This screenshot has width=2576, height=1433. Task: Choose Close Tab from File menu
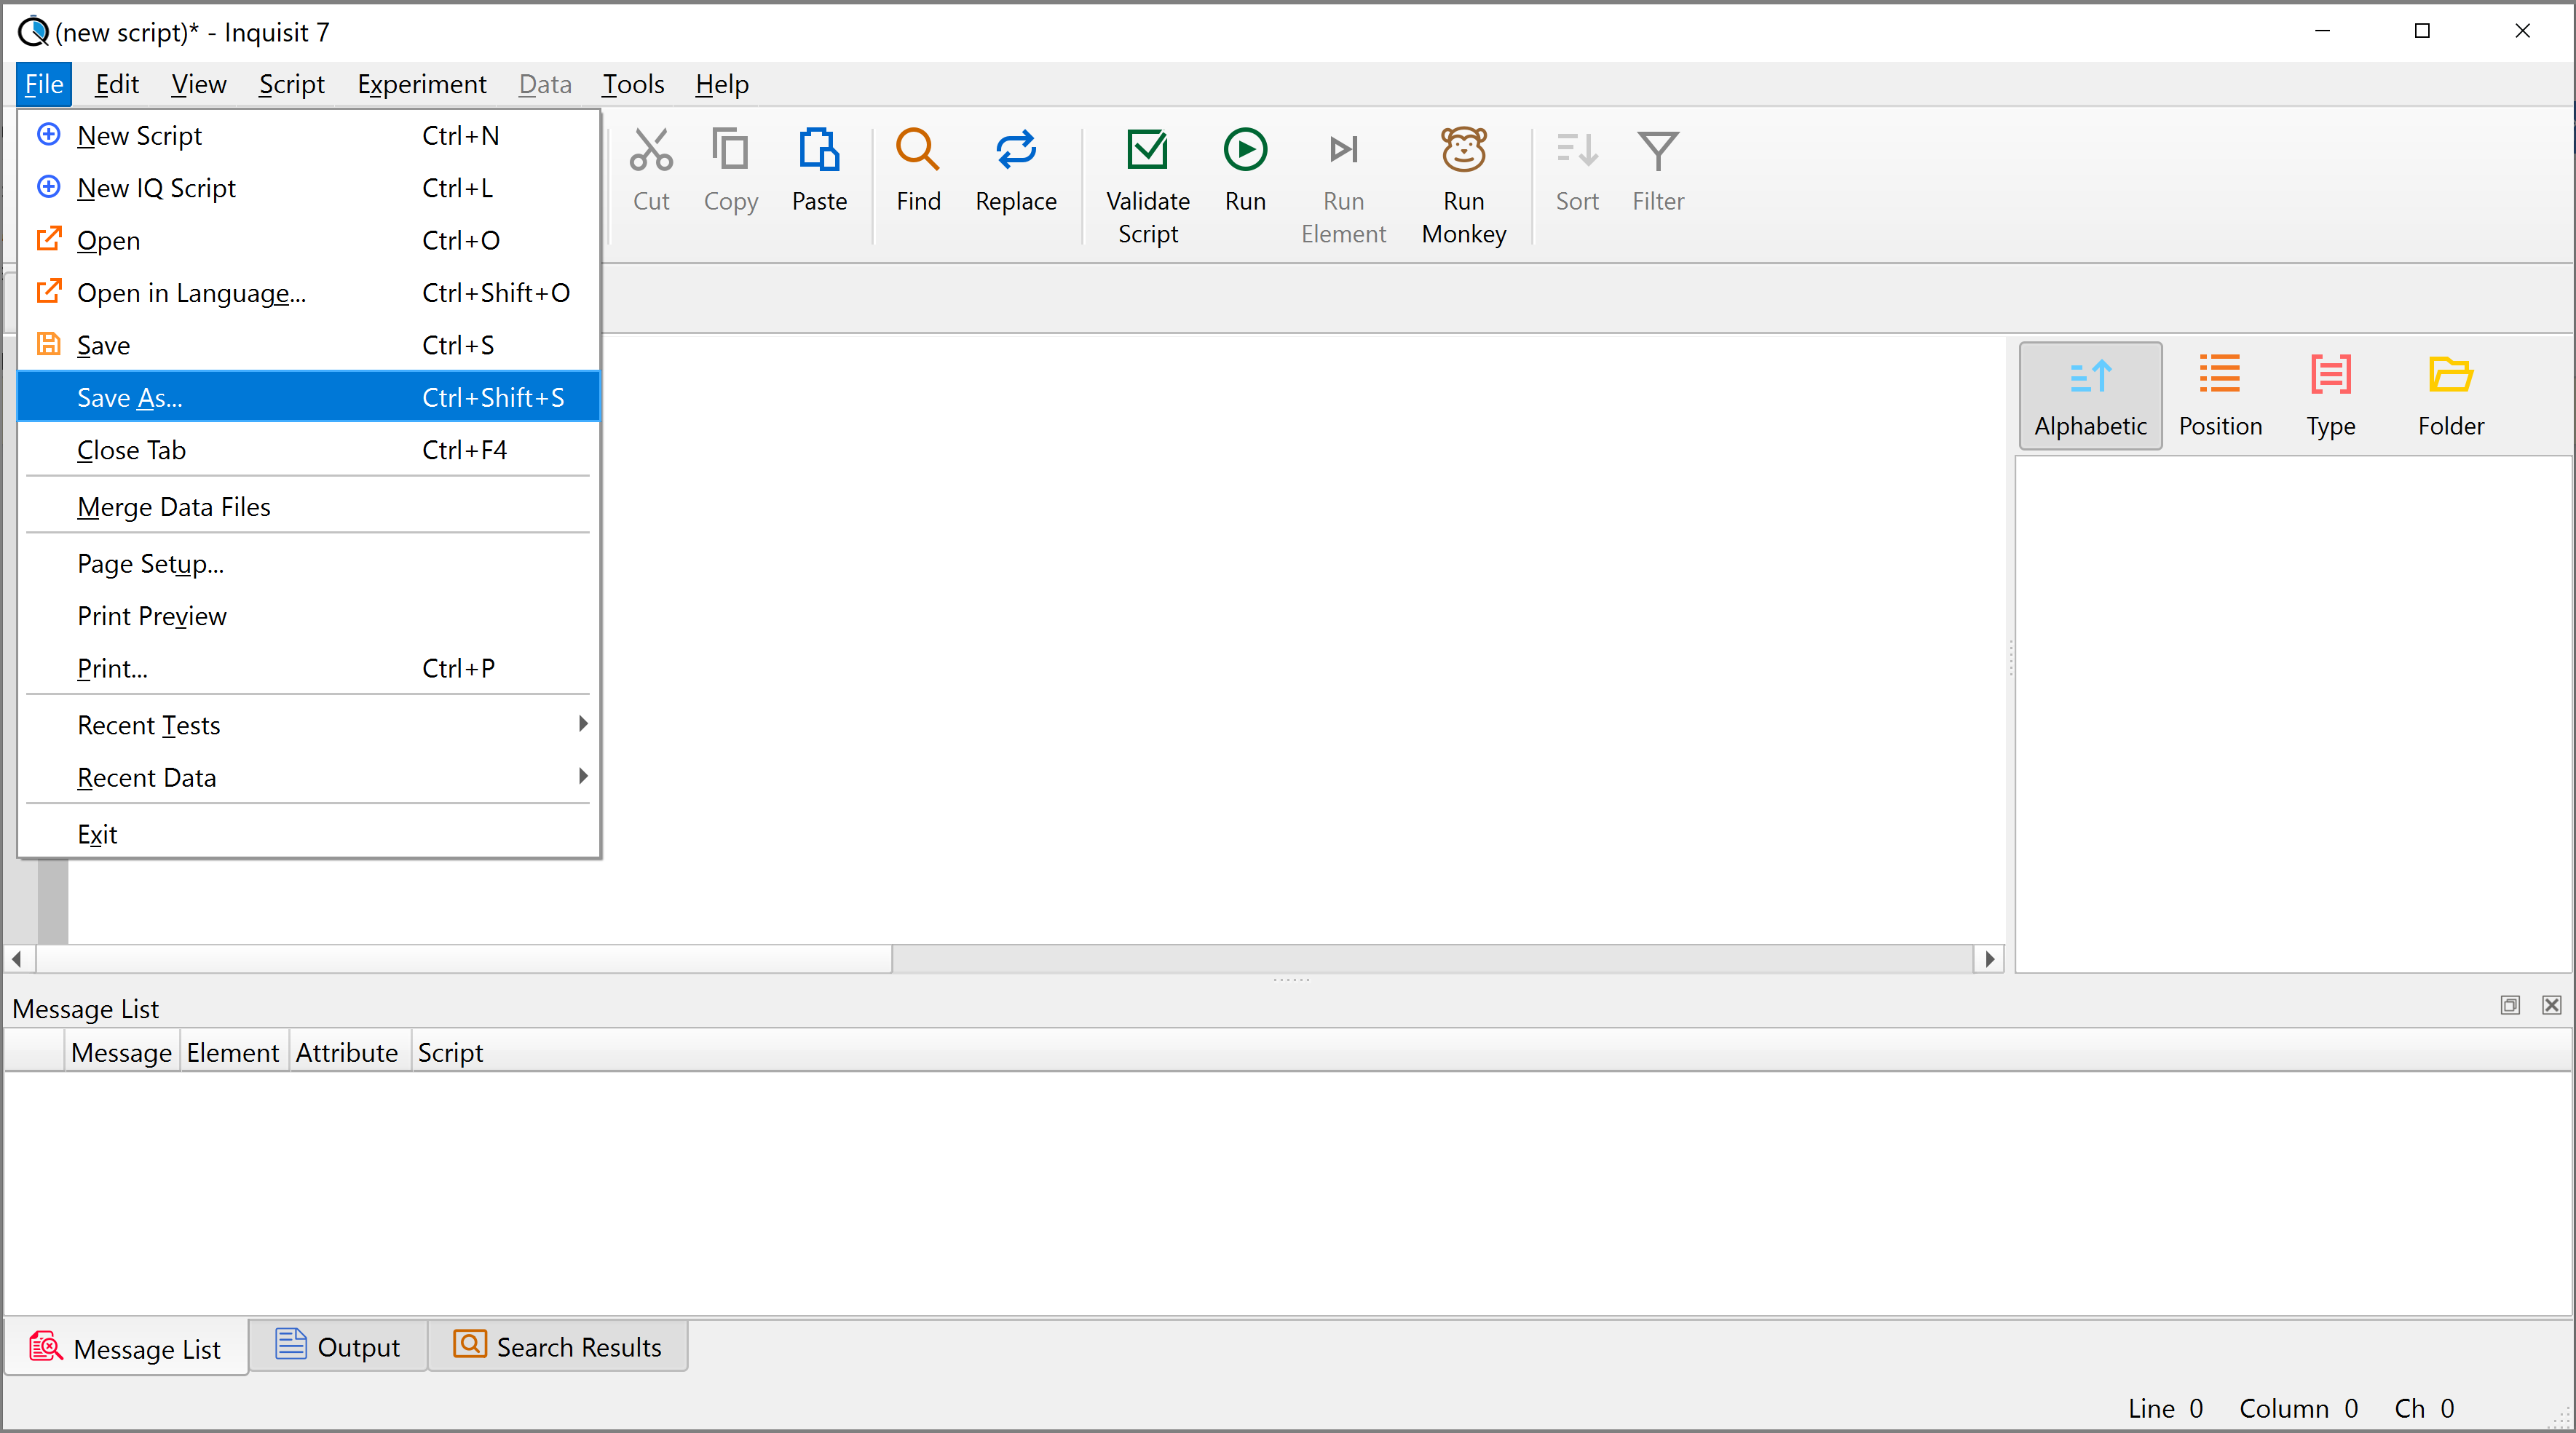308,450
